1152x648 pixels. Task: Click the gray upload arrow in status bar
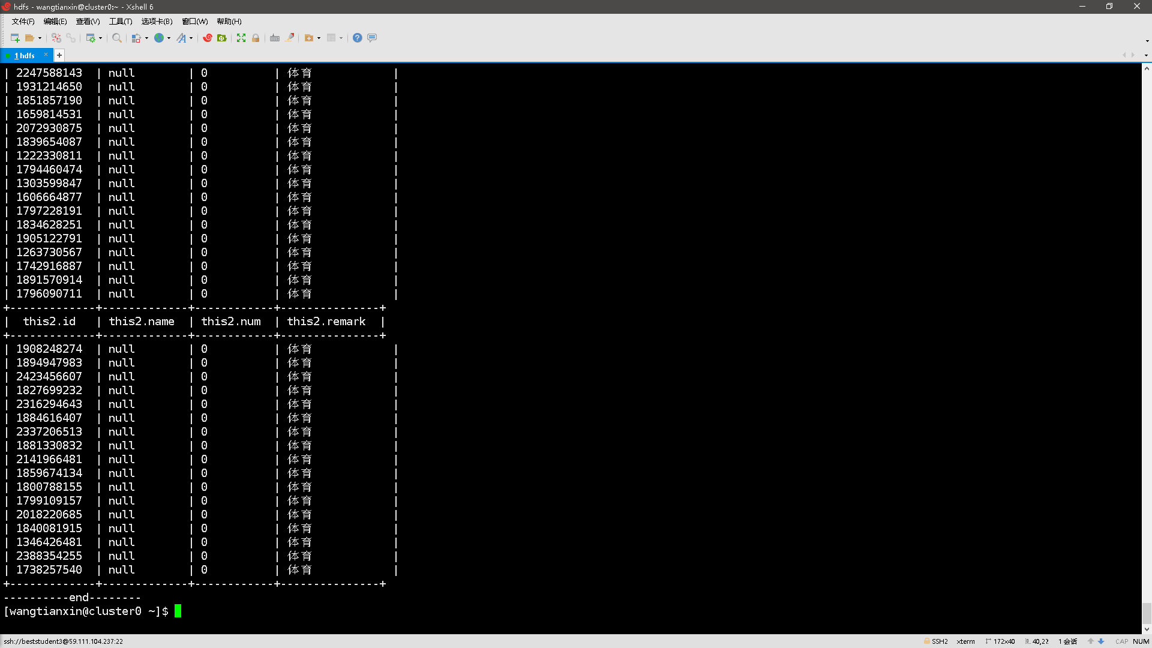[x=1091, y=641]
